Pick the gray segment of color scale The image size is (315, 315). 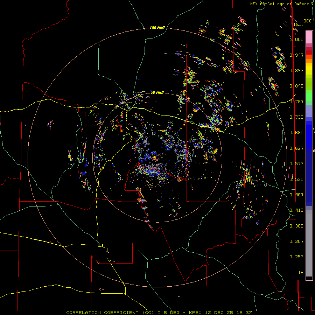pyautogui.click(x=309, y=243)
